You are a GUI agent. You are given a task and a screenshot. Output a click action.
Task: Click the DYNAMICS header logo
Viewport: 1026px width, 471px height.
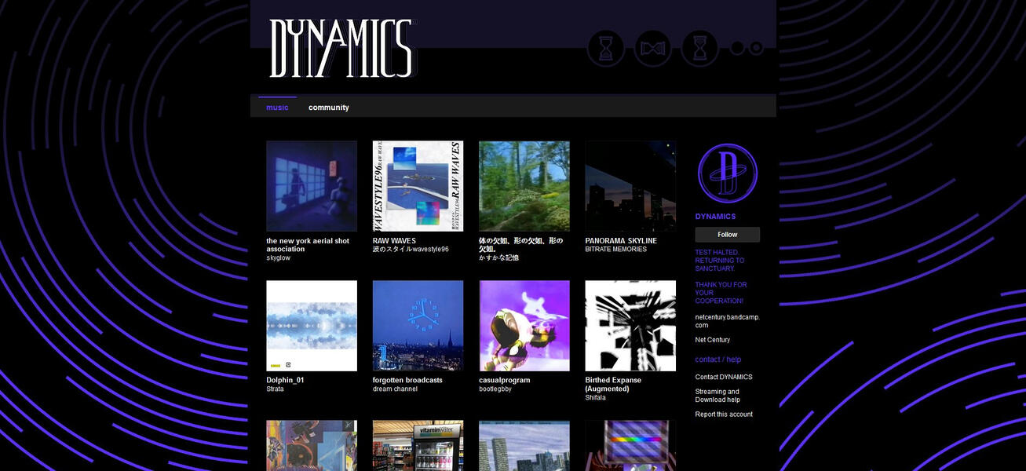pyautogui.click(x=341, y=49)
